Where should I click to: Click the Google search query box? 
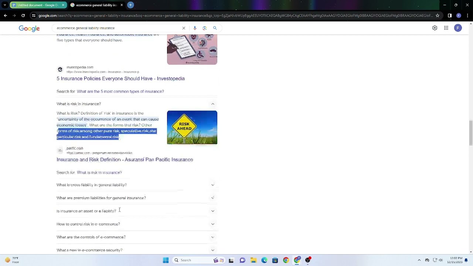click(118, 28)
